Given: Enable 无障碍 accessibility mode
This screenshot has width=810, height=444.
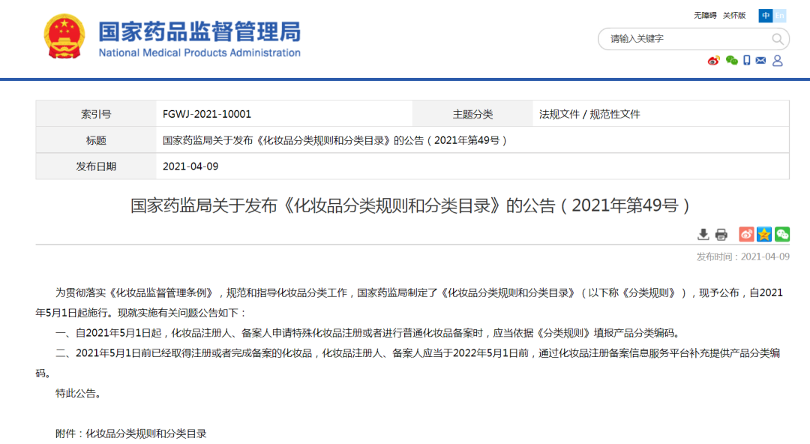Looking at the screenshot, I should pos(705,15).
